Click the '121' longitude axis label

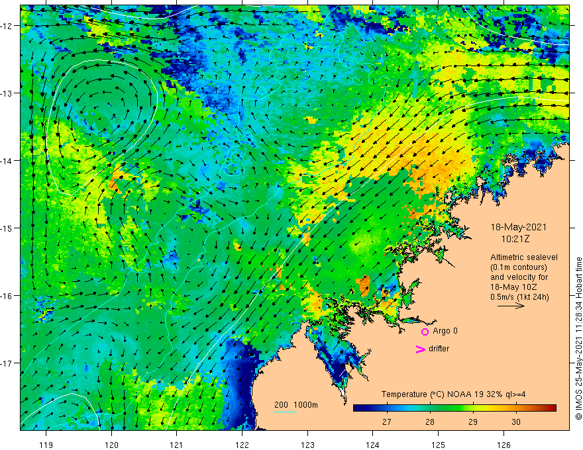[177, 445]
